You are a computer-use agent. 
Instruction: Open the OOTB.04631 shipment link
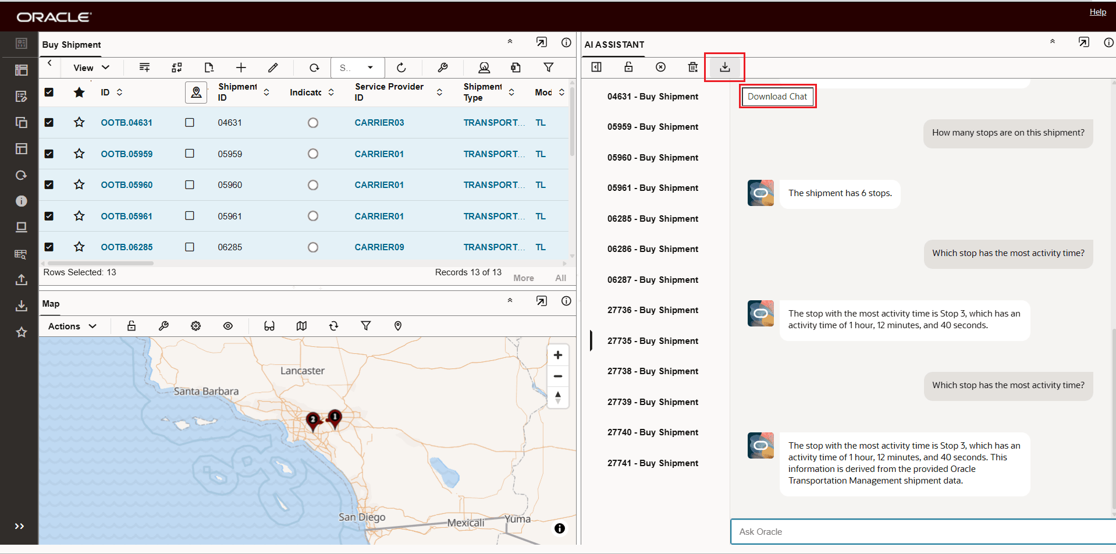point(126,123)
